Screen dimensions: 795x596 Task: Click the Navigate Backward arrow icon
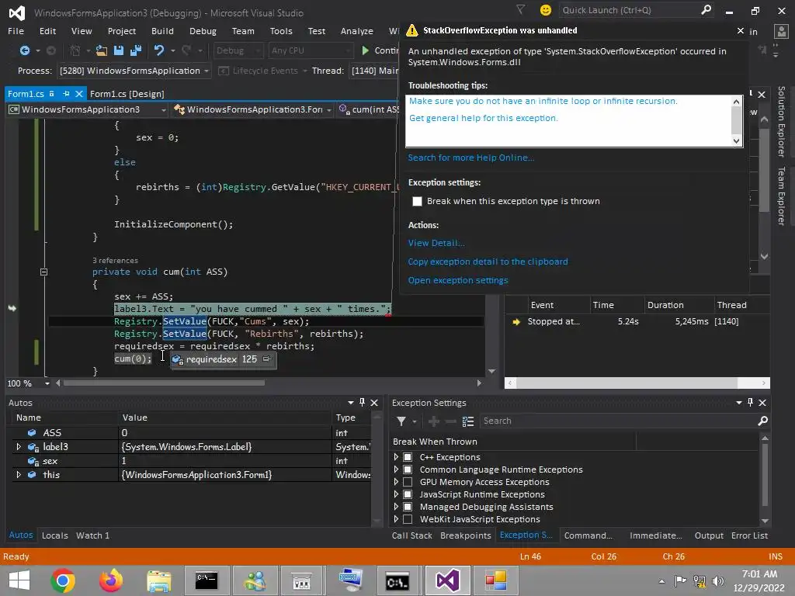click(x=24, y=50)
